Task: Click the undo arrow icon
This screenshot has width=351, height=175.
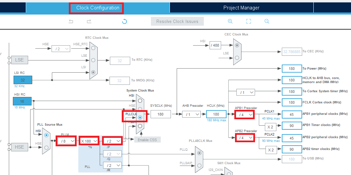Action: pos(71,21)
